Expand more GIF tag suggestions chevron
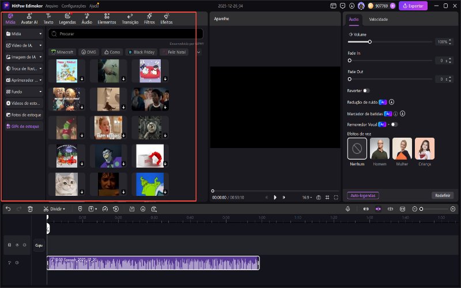The height and width of the screenshot is (288, 461). 198,52
